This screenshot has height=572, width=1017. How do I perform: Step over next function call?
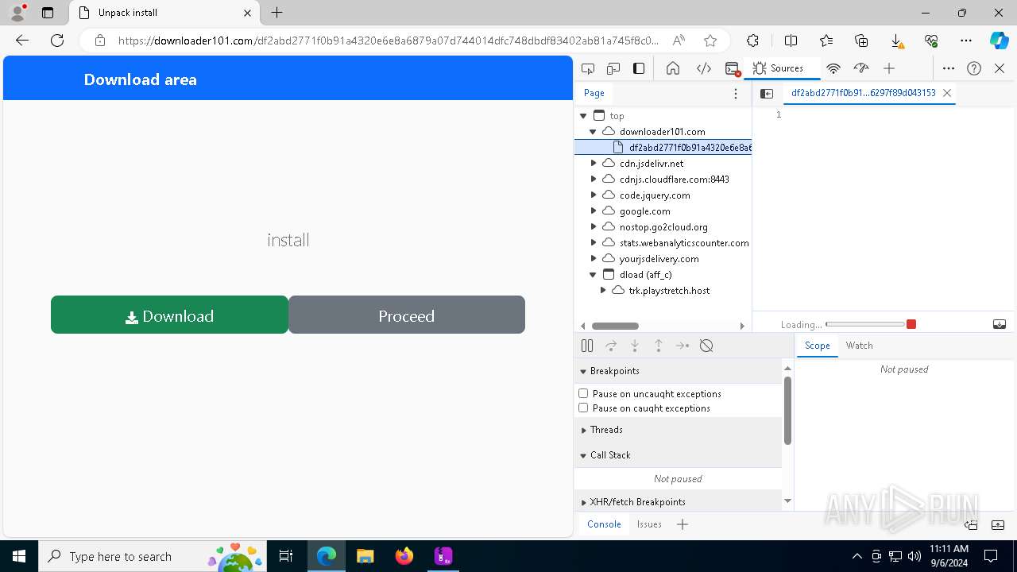tap(611, 346)
